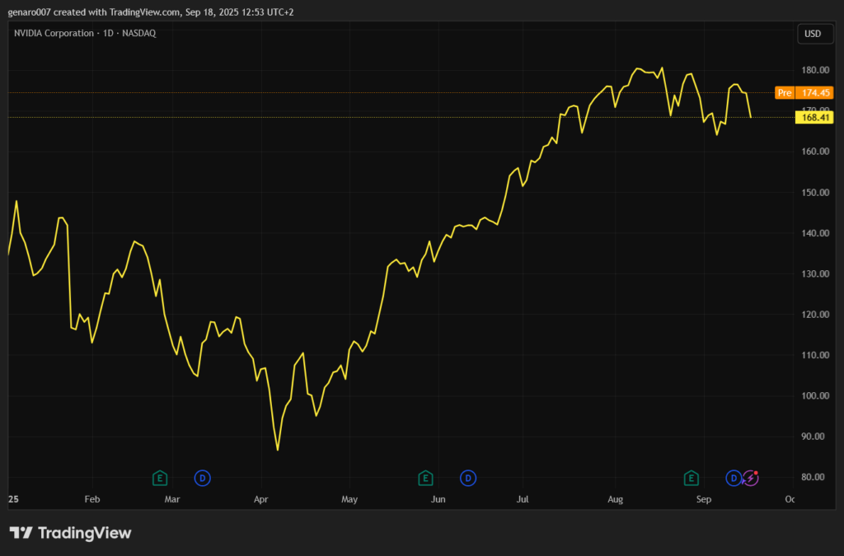Open the earnings E marker near June
The height and width of the screenshot is (556, 844).
[x=425, y=478]
